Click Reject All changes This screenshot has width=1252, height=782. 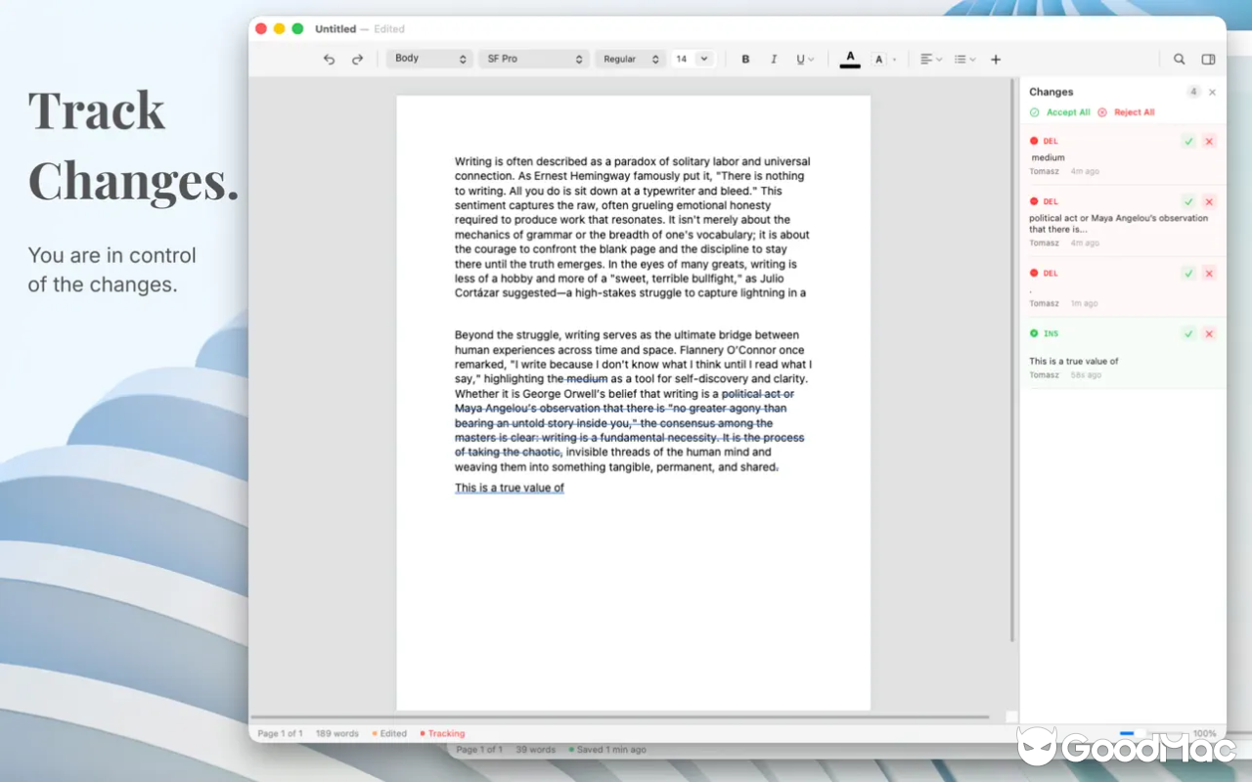1127,112
